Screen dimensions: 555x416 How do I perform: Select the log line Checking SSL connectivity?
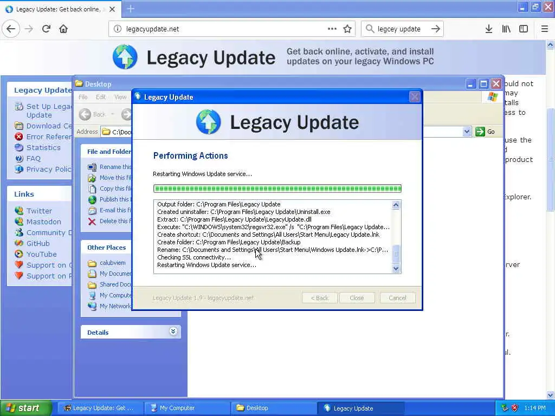194,257
